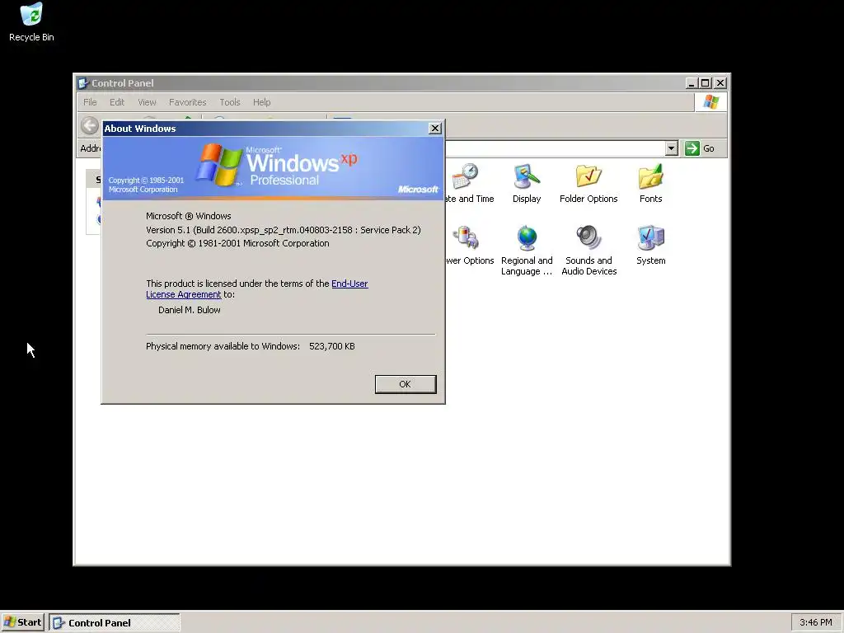This screenshot has width=844, height=633.
Task: Click the physical memory value 523,700 KB
Action: point(332,346)
